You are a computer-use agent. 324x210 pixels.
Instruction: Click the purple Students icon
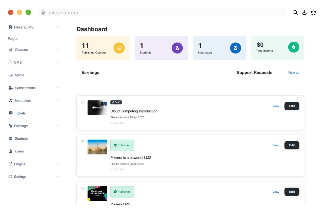point(177,48)
